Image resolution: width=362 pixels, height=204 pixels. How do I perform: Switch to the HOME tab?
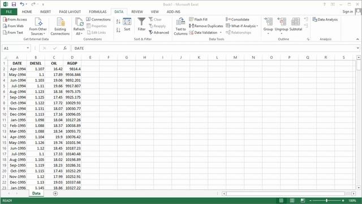27,11
